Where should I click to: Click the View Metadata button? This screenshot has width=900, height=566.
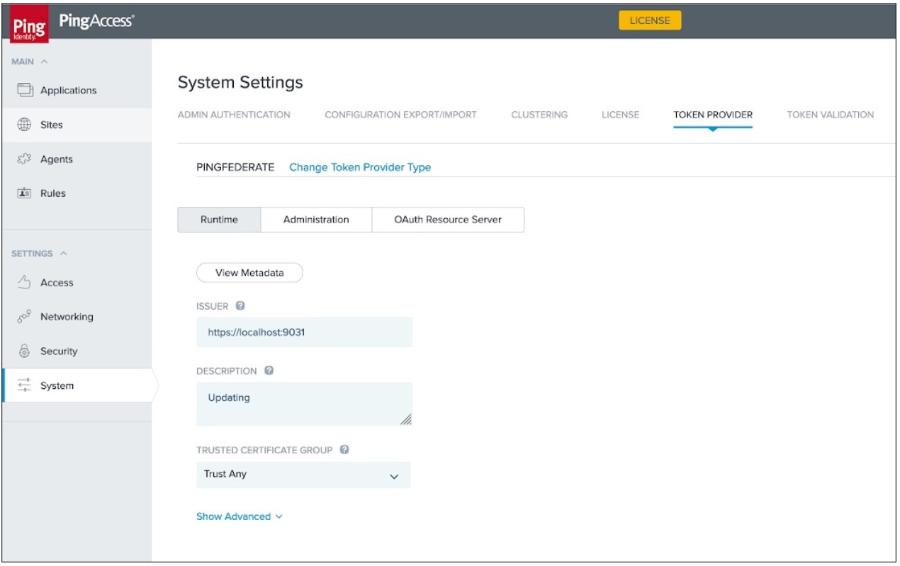tap(249, 273)
